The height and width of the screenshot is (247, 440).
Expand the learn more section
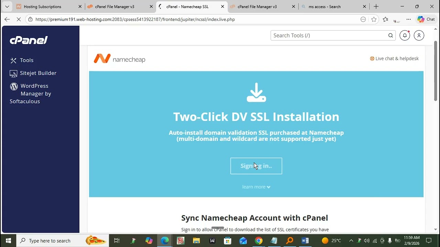(x=256, y=187)
